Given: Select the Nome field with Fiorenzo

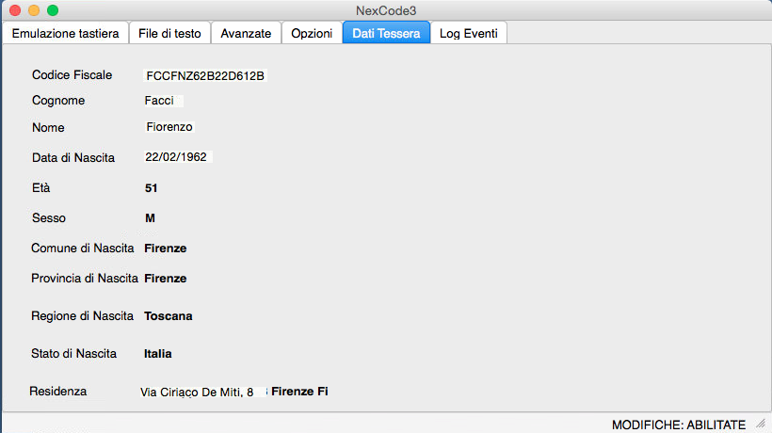Looking at the screenshot, I should pos(169,127).
